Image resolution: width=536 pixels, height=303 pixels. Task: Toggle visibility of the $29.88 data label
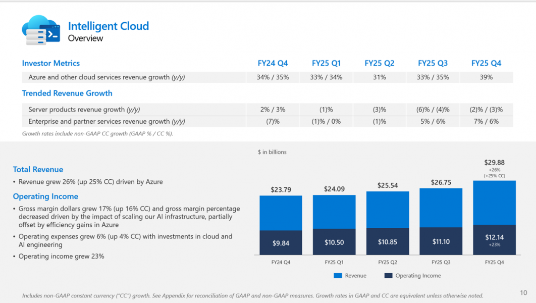494,163
